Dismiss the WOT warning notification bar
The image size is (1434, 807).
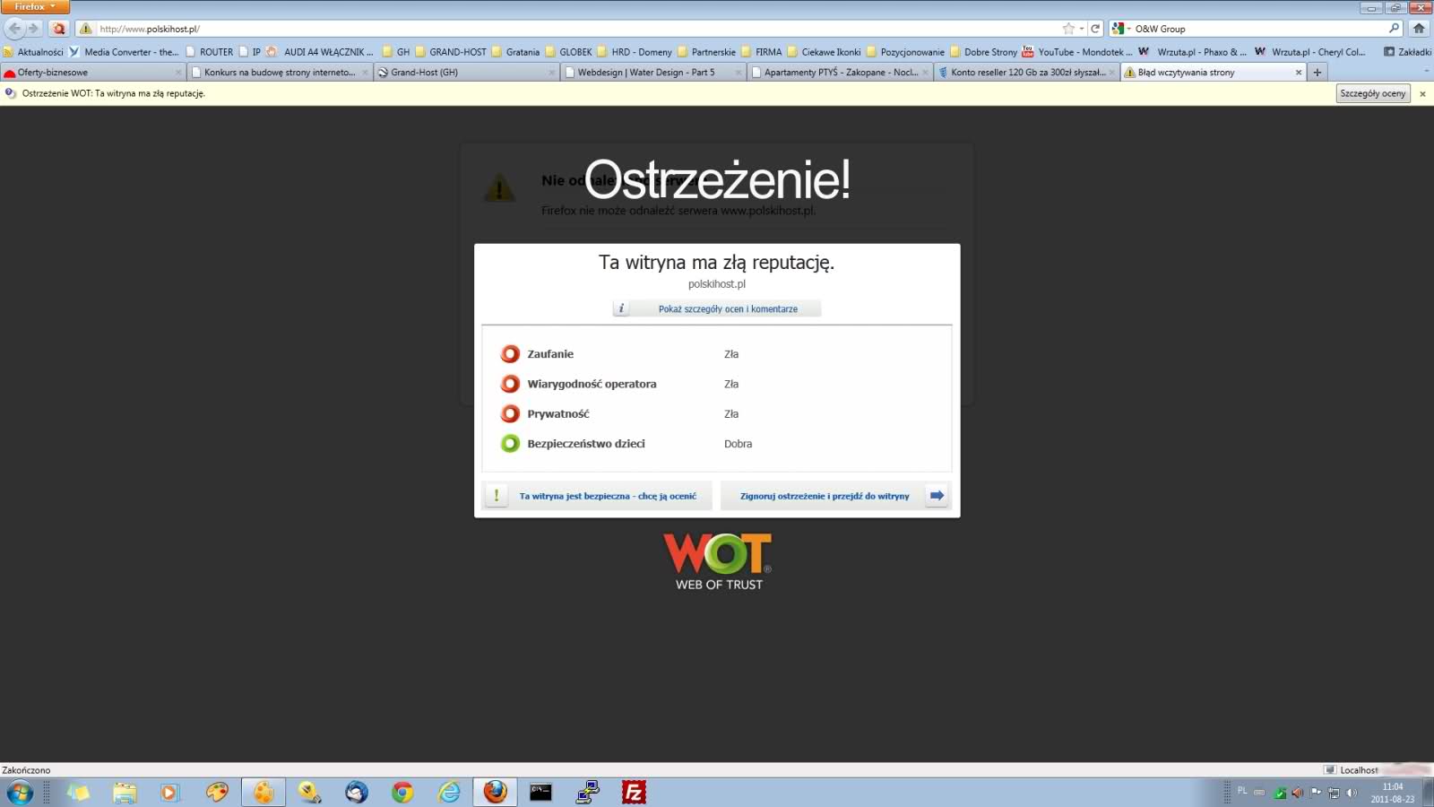(1421, 93)
